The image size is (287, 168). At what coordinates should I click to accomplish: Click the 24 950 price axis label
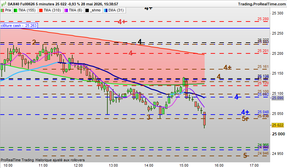click(278, 154)
